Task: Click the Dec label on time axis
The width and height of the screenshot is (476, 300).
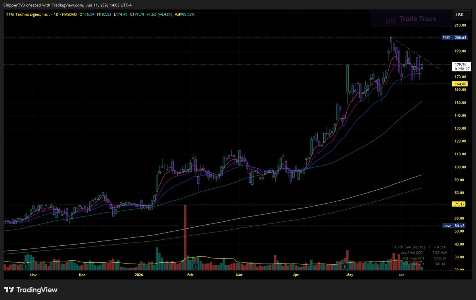Action: pyautogui.click(x=82, y=275)
